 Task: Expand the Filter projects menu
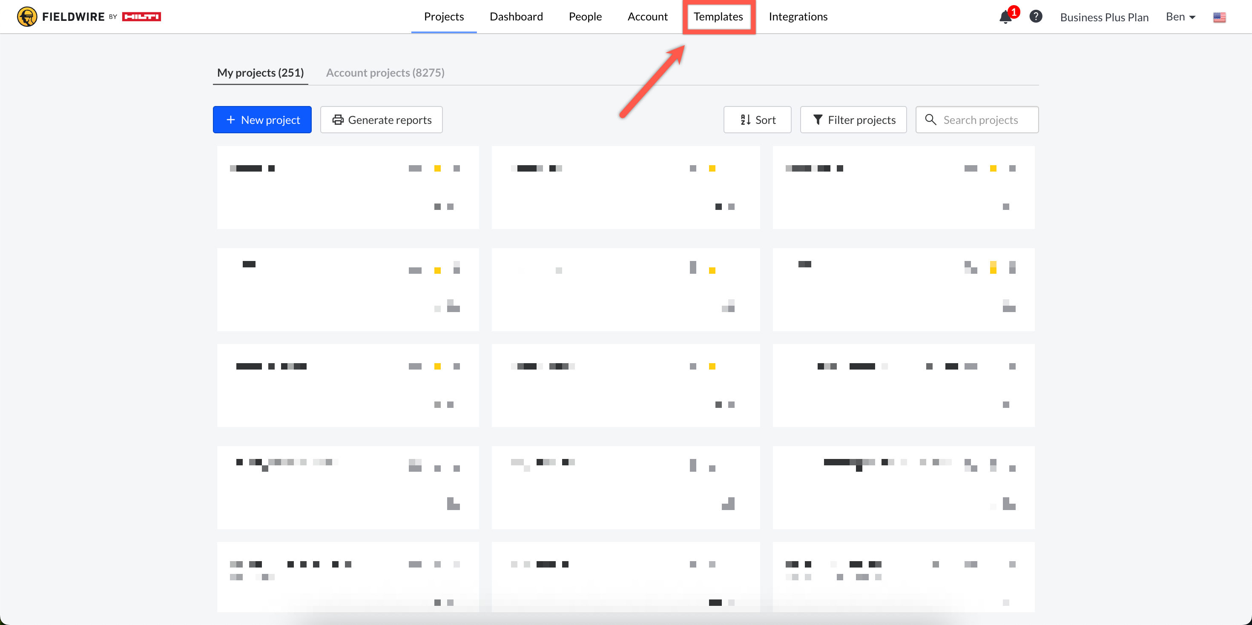(853, 120)
